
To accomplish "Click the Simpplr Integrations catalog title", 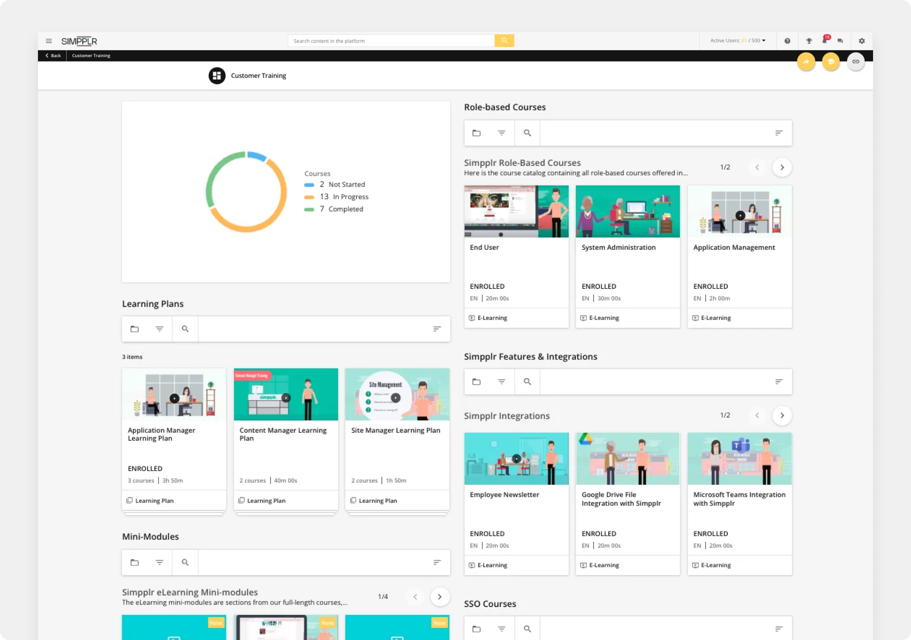I will click(x=507, y=416).
